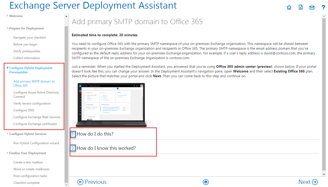Expand 'How do I do this?' section
Viewport: 328px width, 187px height.
73,134
